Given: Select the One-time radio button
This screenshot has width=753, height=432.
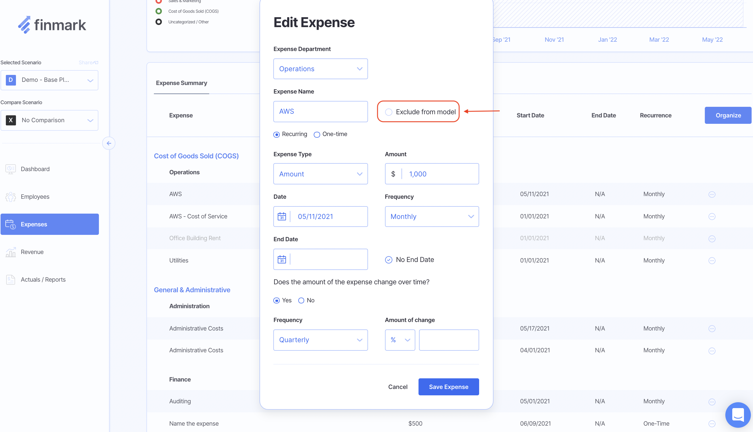Looking at the screenshot, I should (317, 135).
